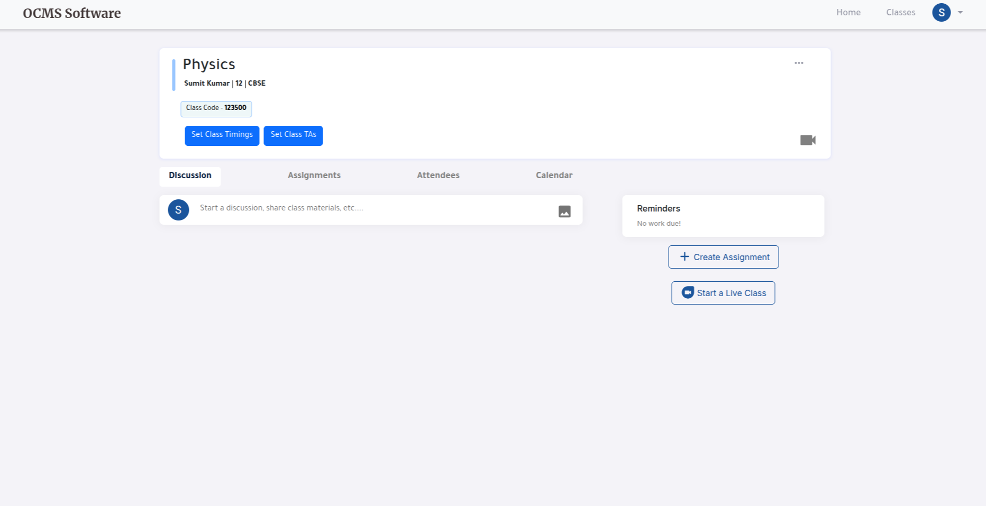Click the user avatar in top navigation
The height and width of the screenshot is (506, 986).
coord(941,13)
